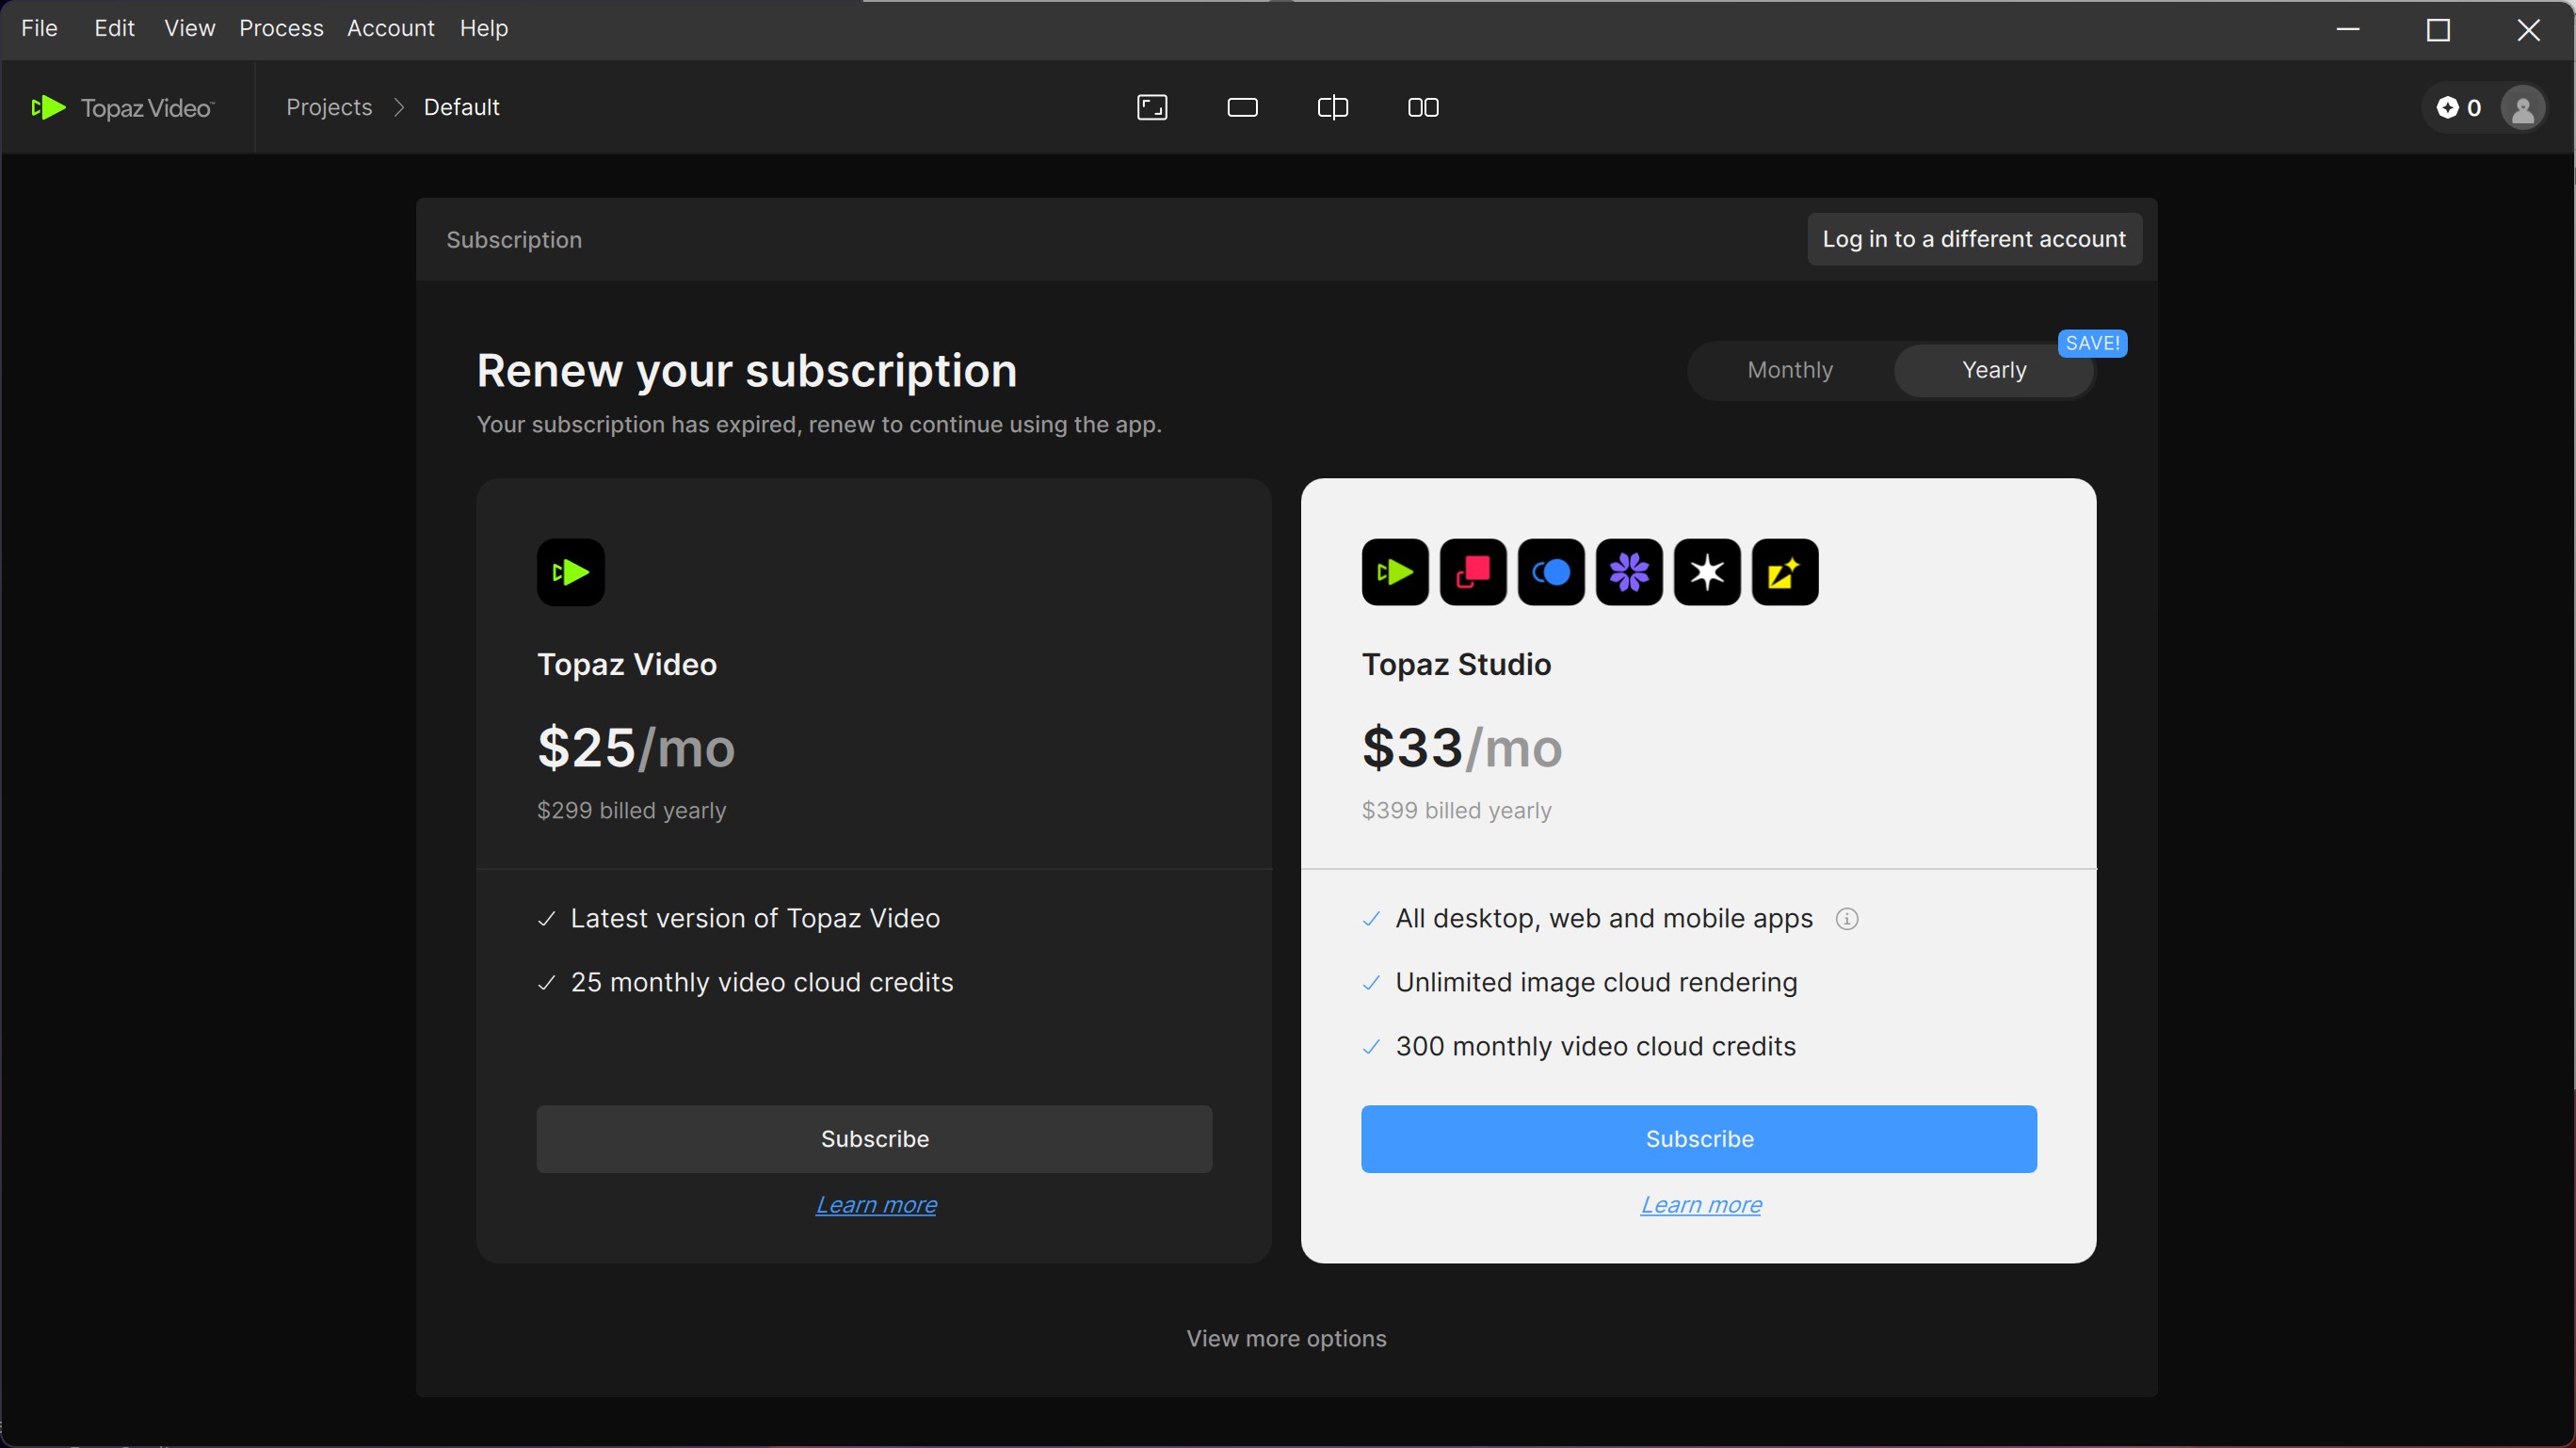The width and height of the screenshot is (2576, 1448).
Task: Select the fullscreen preview view icon
Action: (1152, 107)
